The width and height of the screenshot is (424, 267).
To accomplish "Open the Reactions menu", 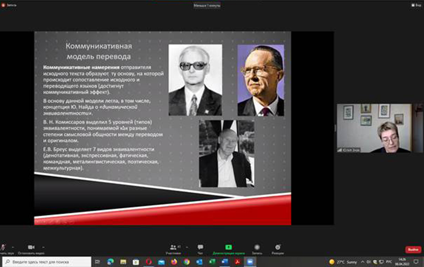I will coord(277,248).
